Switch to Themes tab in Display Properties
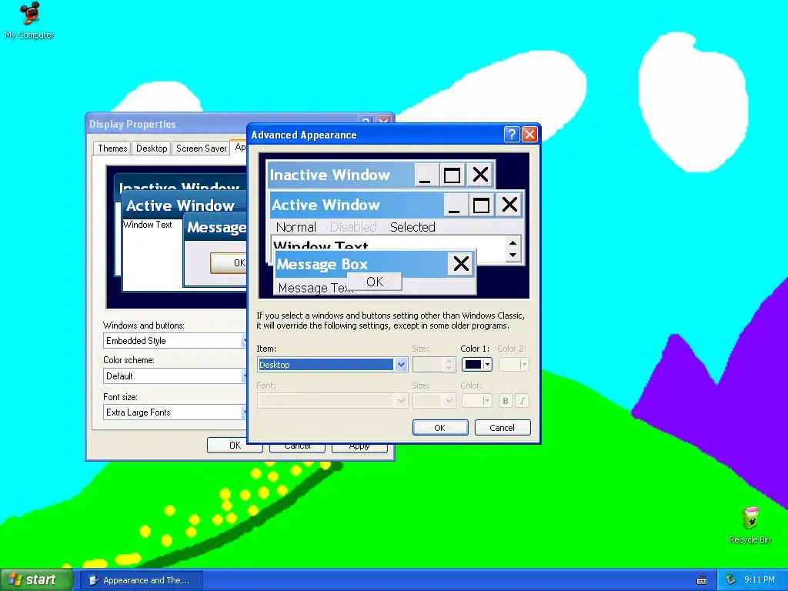Screen dimensions: 788x591 (112, 149)
